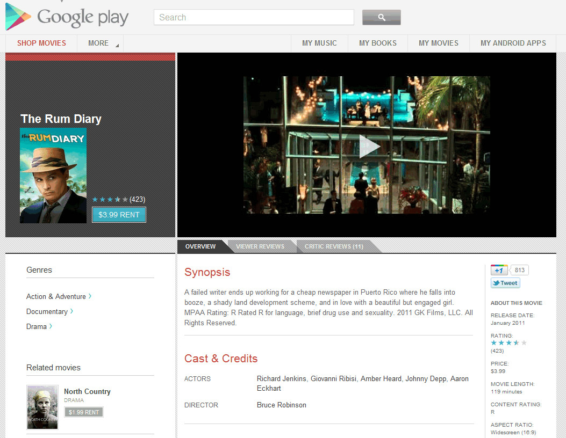Click the $1.99 RENT button for North Country
The width and height of the screenshot is (566, 438).
coord(84,412)
